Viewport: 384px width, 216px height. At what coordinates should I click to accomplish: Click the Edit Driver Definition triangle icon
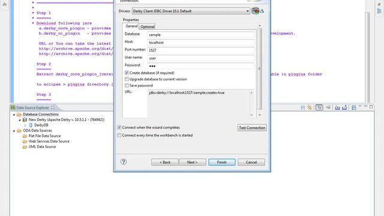point(262,11)
